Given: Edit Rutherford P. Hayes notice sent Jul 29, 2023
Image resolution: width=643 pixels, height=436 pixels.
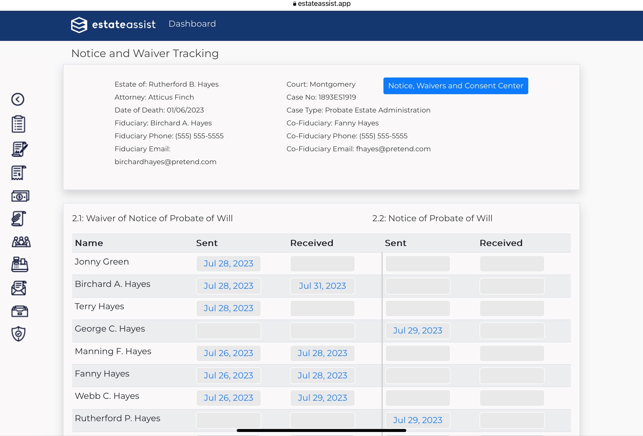Looking at the screenshot, I should 418,420.
